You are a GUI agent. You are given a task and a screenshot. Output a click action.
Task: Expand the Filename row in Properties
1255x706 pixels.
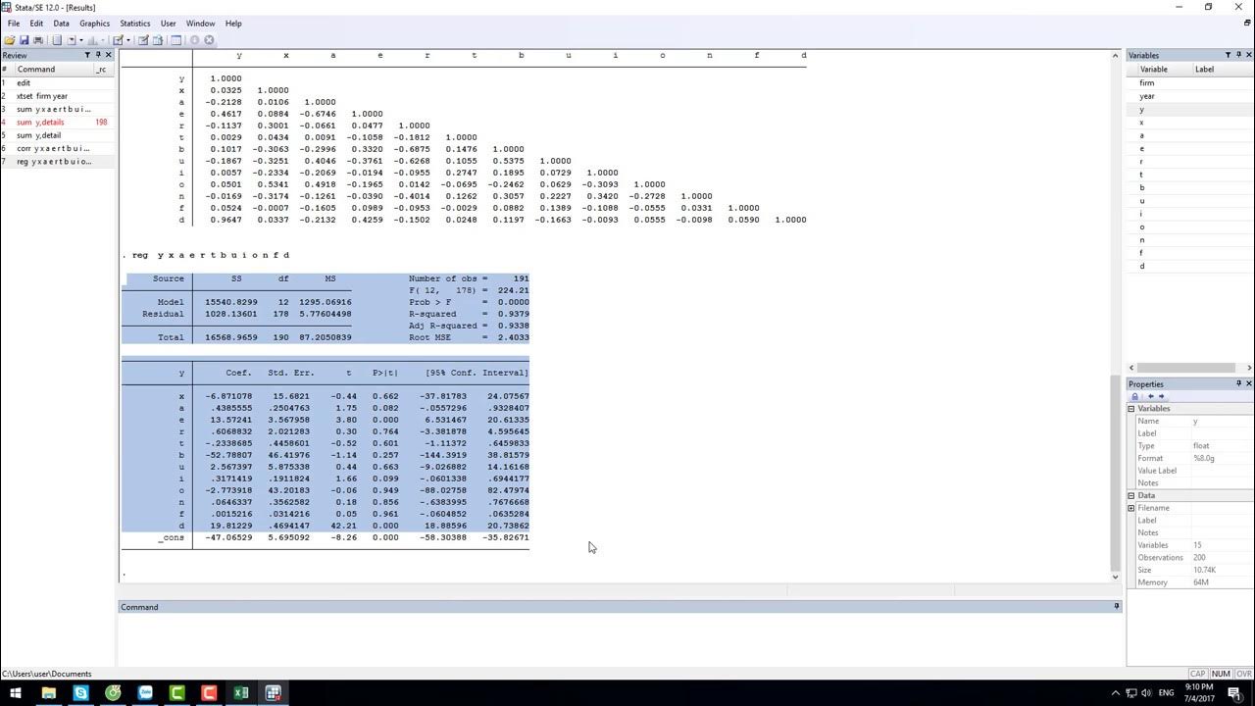[x=1131, y=508]
